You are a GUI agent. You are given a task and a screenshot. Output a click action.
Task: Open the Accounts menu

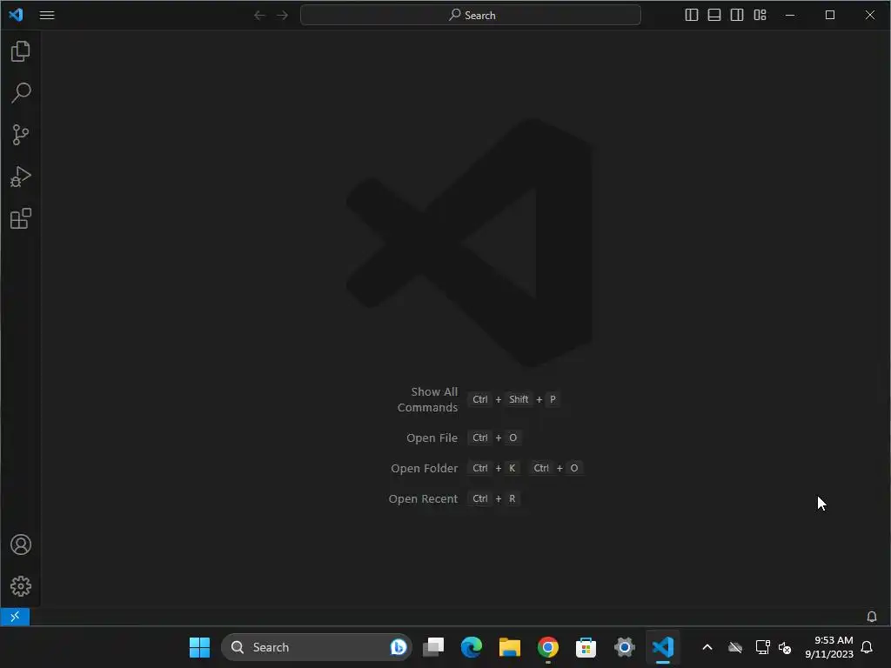[x=21, y=544]
